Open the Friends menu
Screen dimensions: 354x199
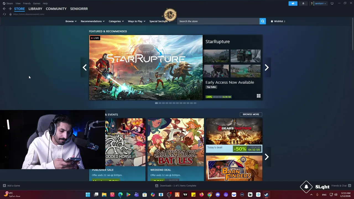pyautogui.click(x=27, y=3)
